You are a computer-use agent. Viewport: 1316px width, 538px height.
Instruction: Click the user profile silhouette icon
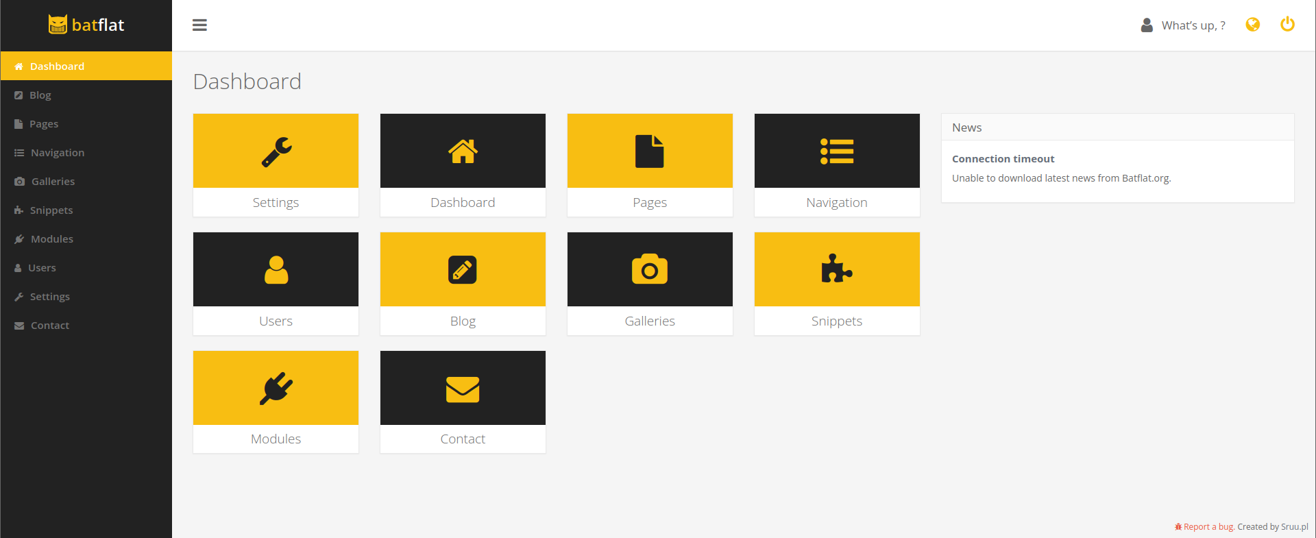point(1147,25)
